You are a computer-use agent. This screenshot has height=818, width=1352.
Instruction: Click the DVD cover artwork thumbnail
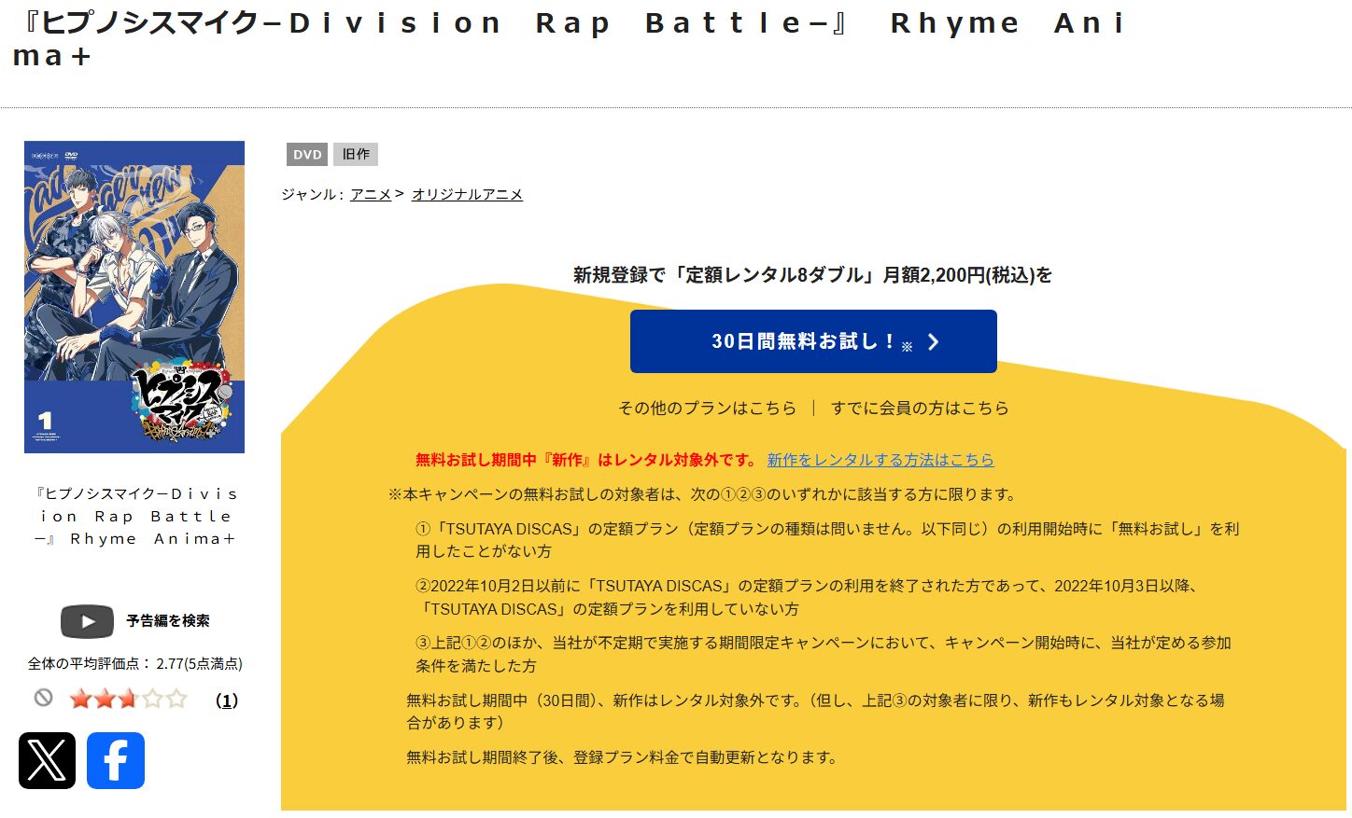pyautogui.click(x=134, y=296)
